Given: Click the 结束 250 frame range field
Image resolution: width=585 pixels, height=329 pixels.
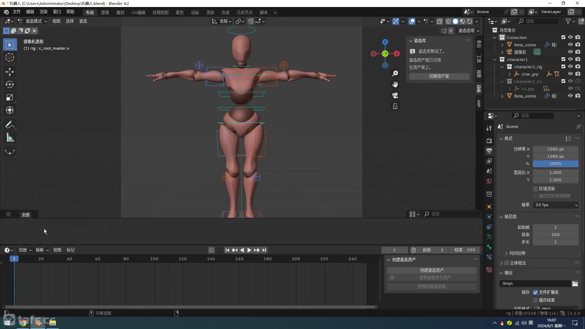Looking at the screenshot, I should [556, 235].
